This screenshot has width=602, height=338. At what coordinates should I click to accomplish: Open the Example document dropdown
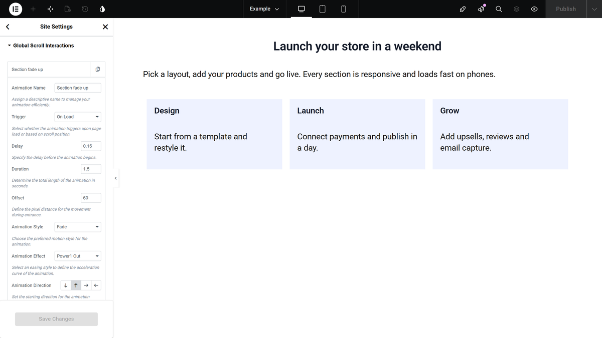coord(264,9)
